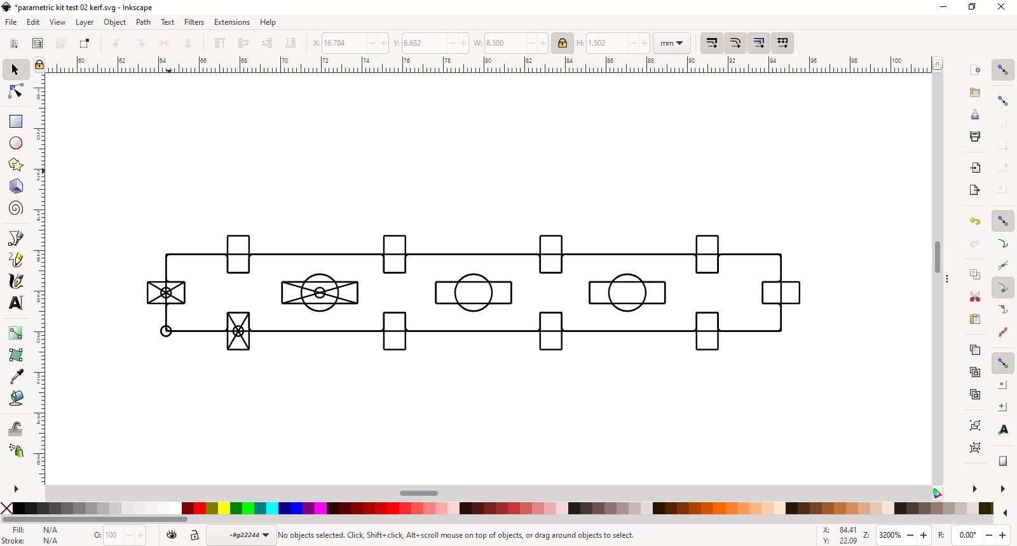Open the Extensions menu
1017x546 pixels.
point(232,22)
